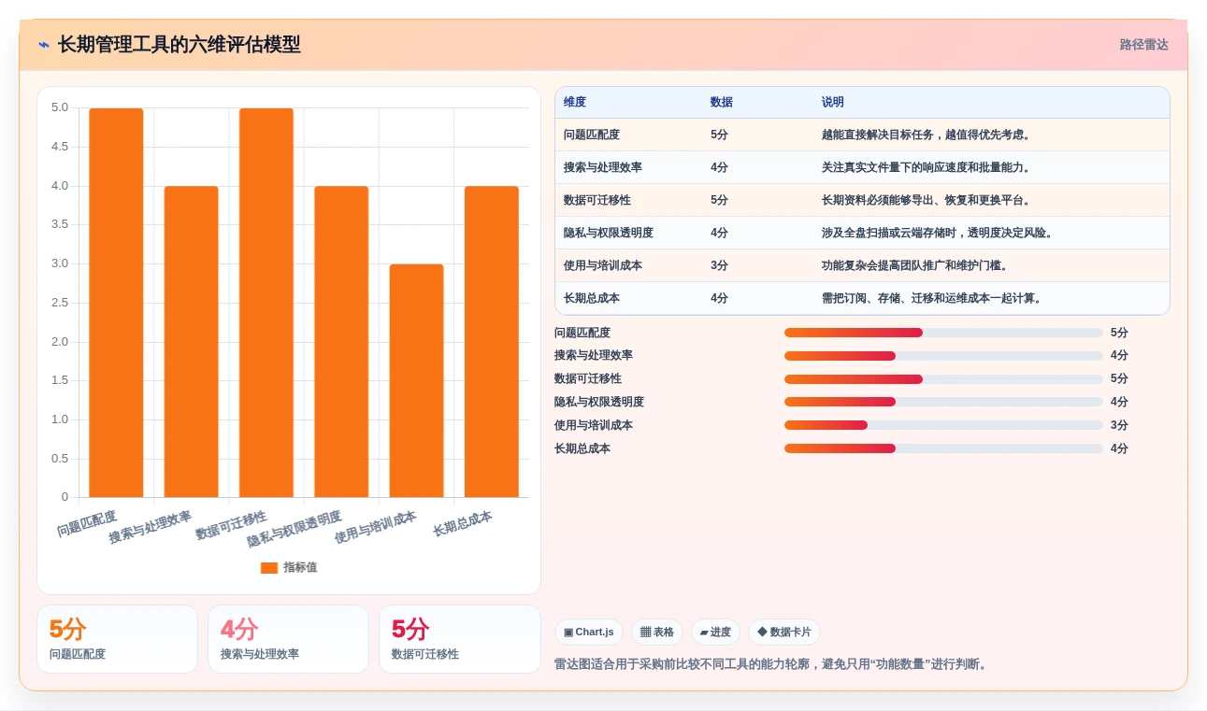Click the 维度 column header
Screen dimensions: 1207x711
tap(575, 103)
